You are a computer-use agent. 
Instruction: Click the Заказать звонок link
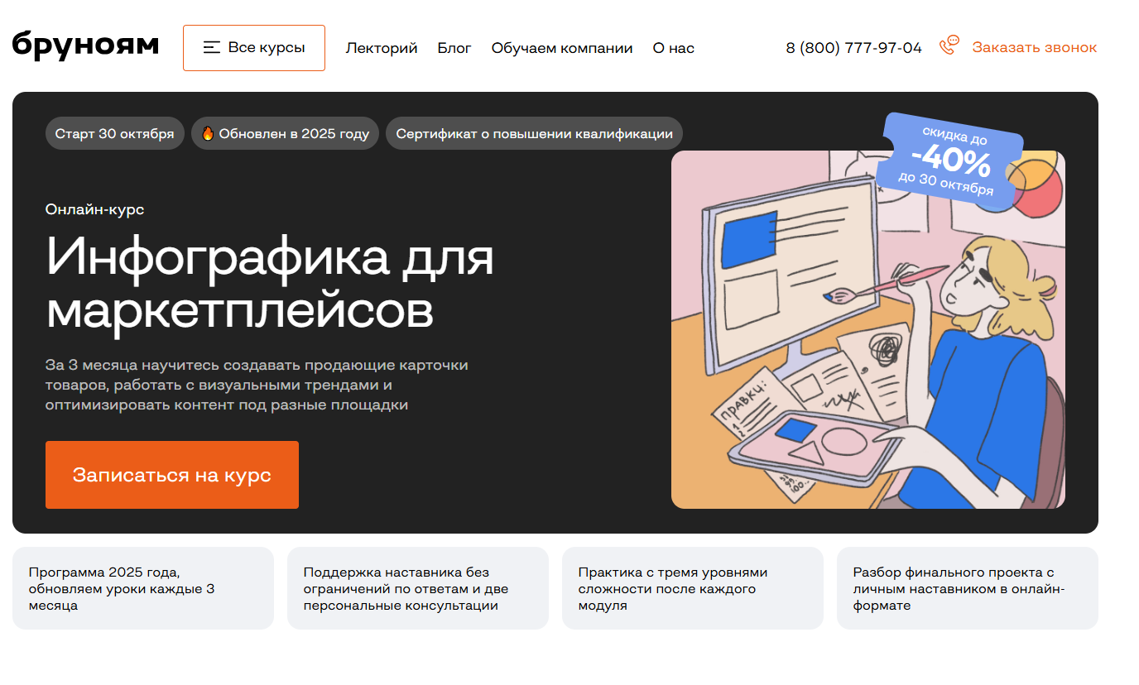(x=1034, y=48)
